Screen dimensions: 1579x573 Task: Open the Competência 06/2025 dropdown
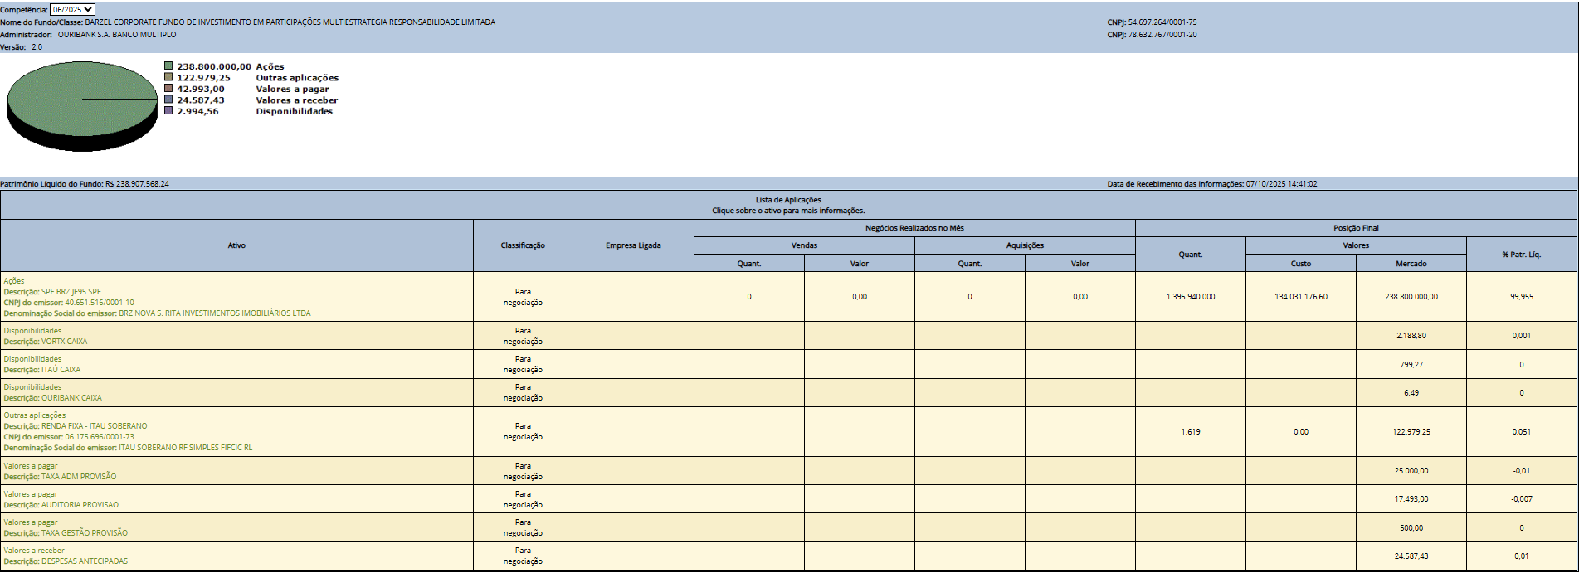pos(73,10)
